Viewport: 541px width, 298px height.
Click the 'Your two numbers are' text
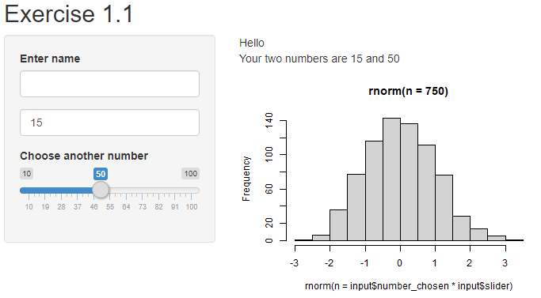pos(294,58)
